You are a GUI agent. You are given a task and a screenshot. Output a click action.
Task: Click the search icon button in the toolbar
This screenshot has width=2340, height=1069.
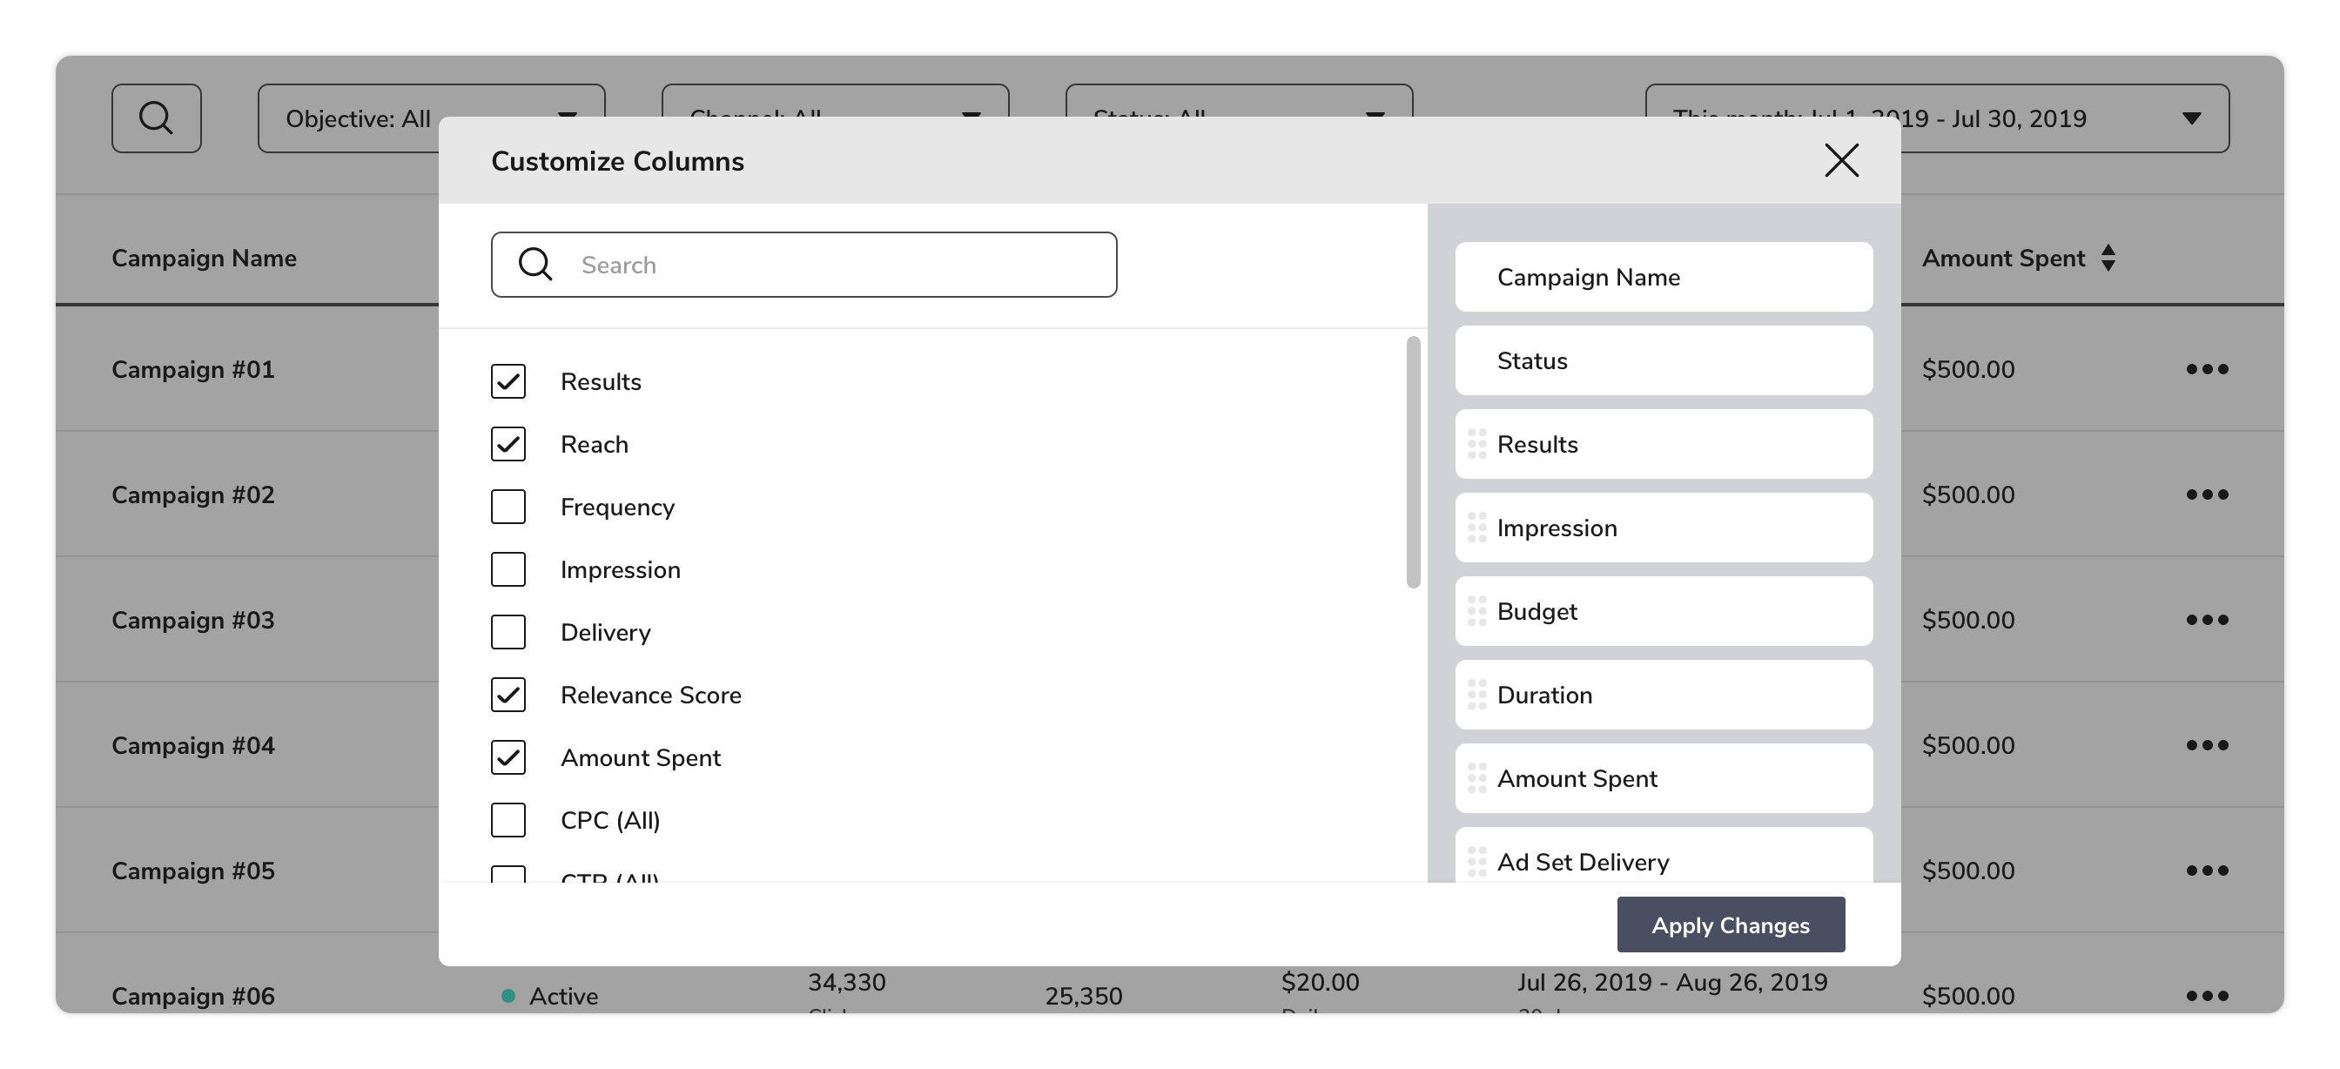pos(156,118)
